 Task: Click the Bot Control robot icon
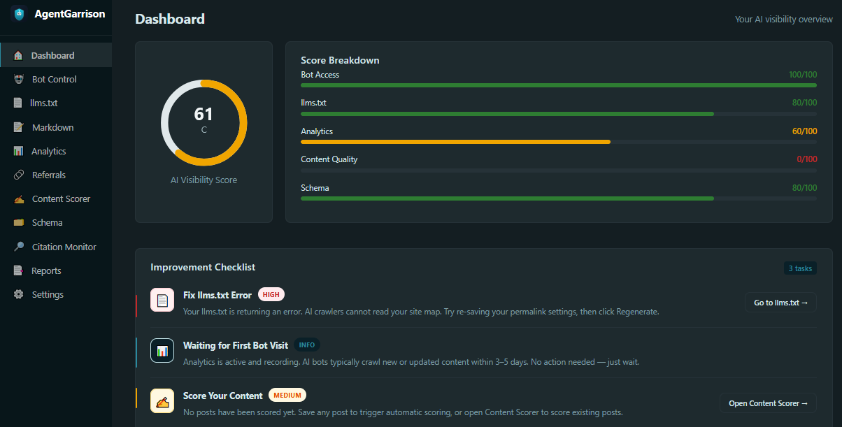click(x=19, y=80)
